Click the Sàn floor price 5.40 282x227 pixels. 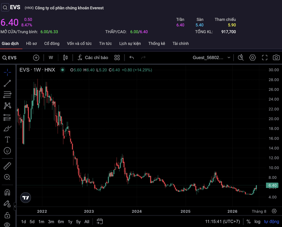[199, 25]
